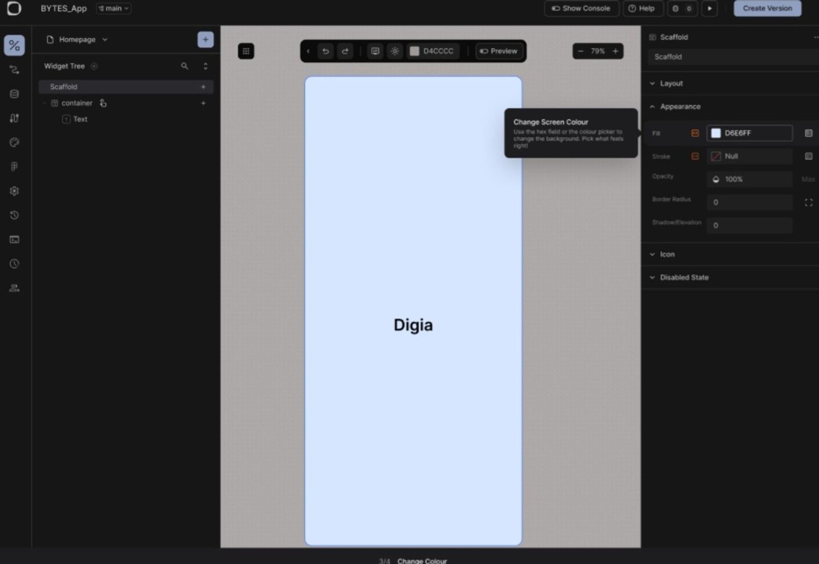Click the device frame icon in toolbar
The image size is (819, 564).
375,51
